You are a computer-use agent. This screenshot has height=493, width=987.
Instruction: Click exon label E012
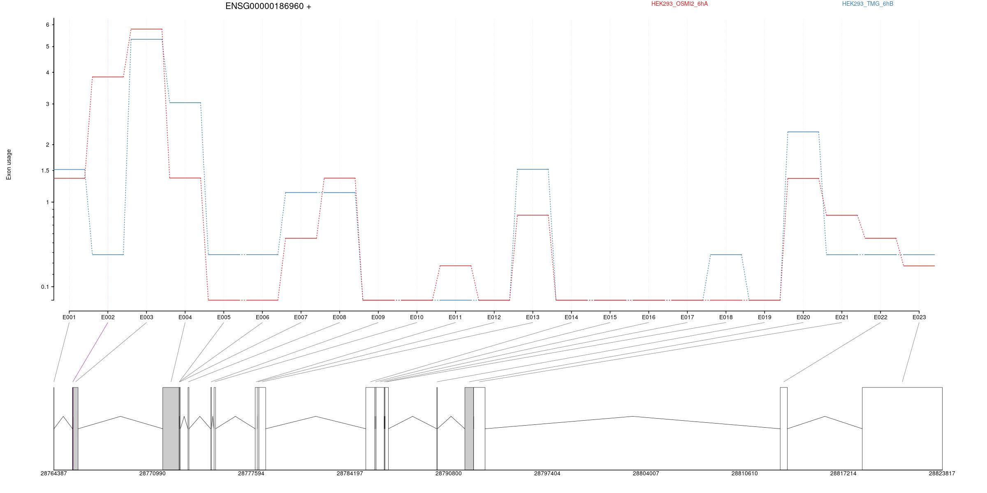[494, 317]
